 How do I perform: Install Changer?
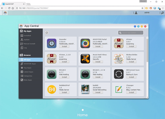pyautogui.click(x=131, y=92)
